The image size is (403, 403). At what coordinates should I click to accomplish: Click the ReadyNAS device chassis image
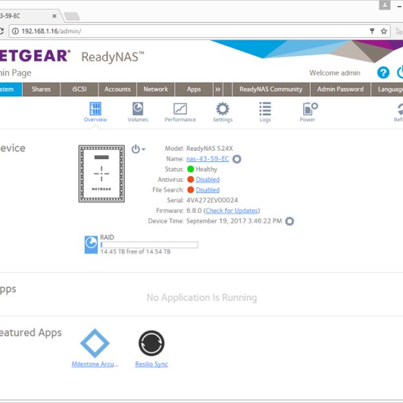pos(101,174)
